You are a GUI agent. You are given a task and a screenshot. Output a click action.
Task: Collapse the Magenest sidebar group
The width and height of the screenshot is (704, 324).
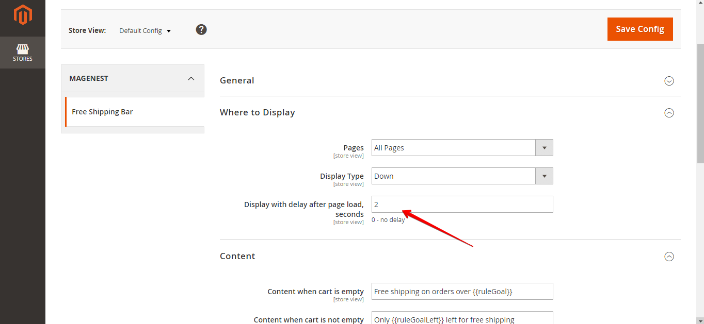pyautogui.click(x=191, y=78)
